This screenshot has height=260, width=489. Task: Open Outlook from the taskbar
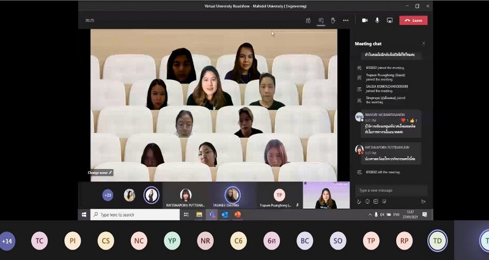(x=224, y=215)
